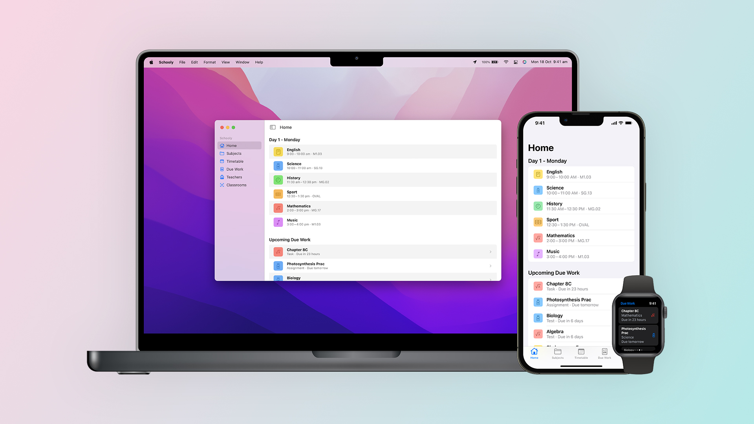Viewport: 754px width, 424px height.
Task: Select Due Work in sidebar
Action: click(234, 169)
